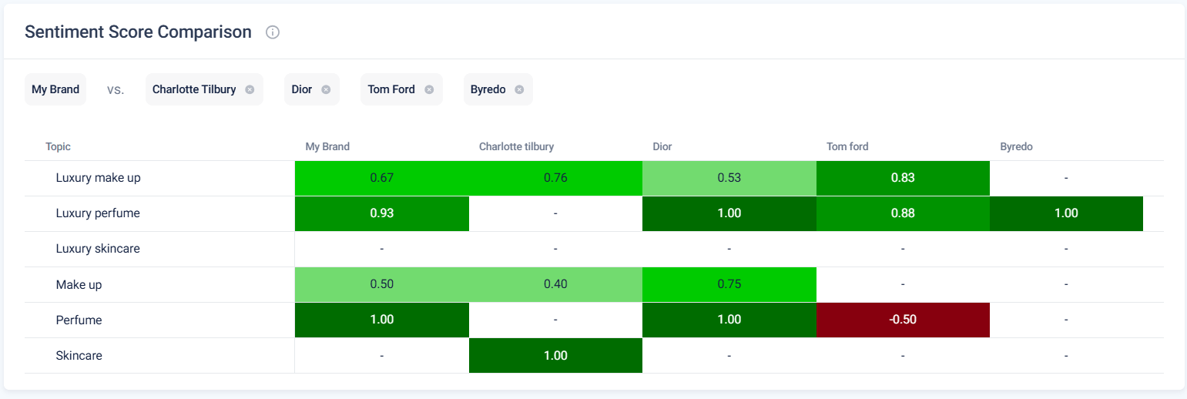Click the 0.40 Charlotte tilbury Make up cell

pos(555,284)
